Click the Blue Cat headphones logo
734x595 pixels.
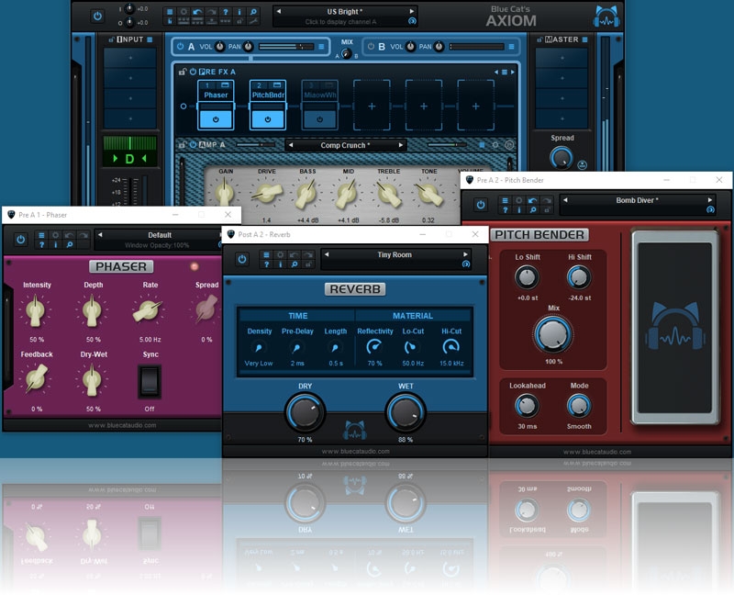pos(604,16)
